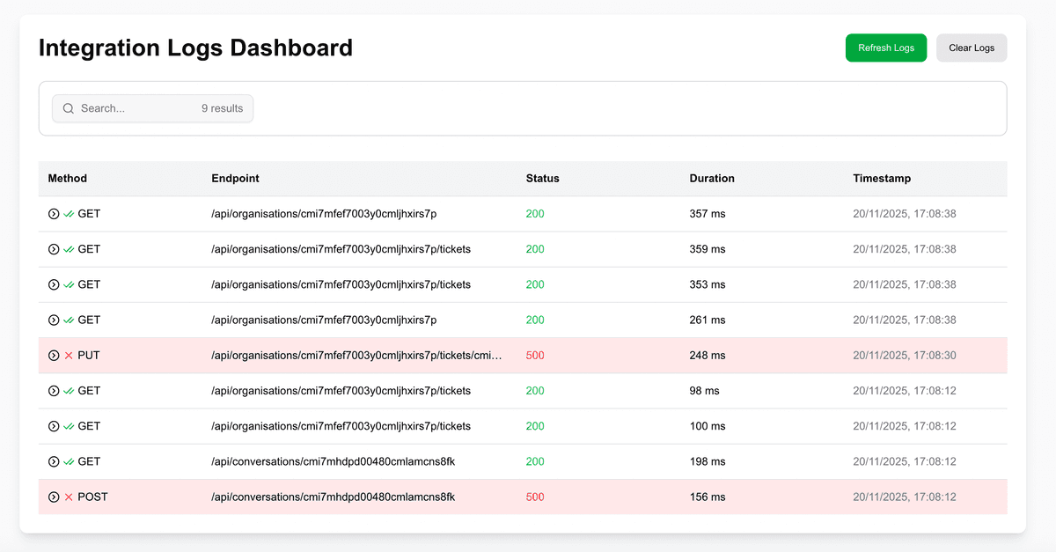Click the 500 status on the PUT row

535,356
